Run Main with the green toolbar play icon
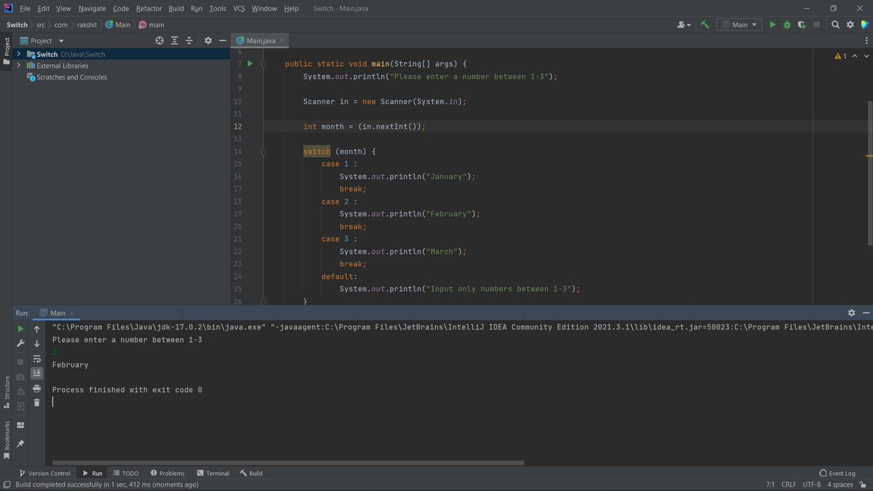This screenshot has height=491, width=873. tap(773, 24)
